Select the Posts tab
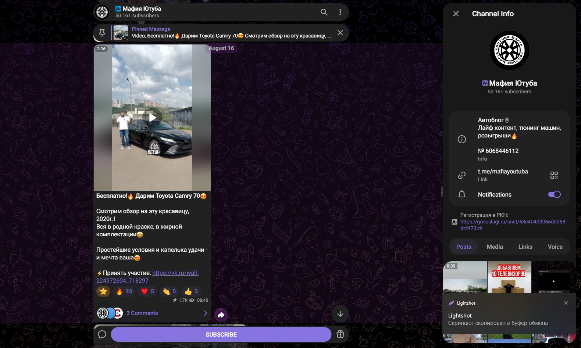The image size is (581, 348). pyautogui.click(x=464, y=247)
